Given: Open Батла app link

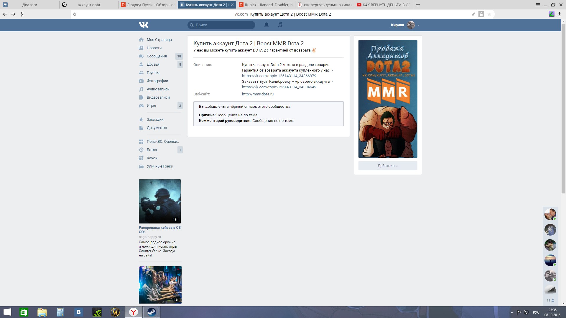Looking at the screenshot, I should point(152,150).
